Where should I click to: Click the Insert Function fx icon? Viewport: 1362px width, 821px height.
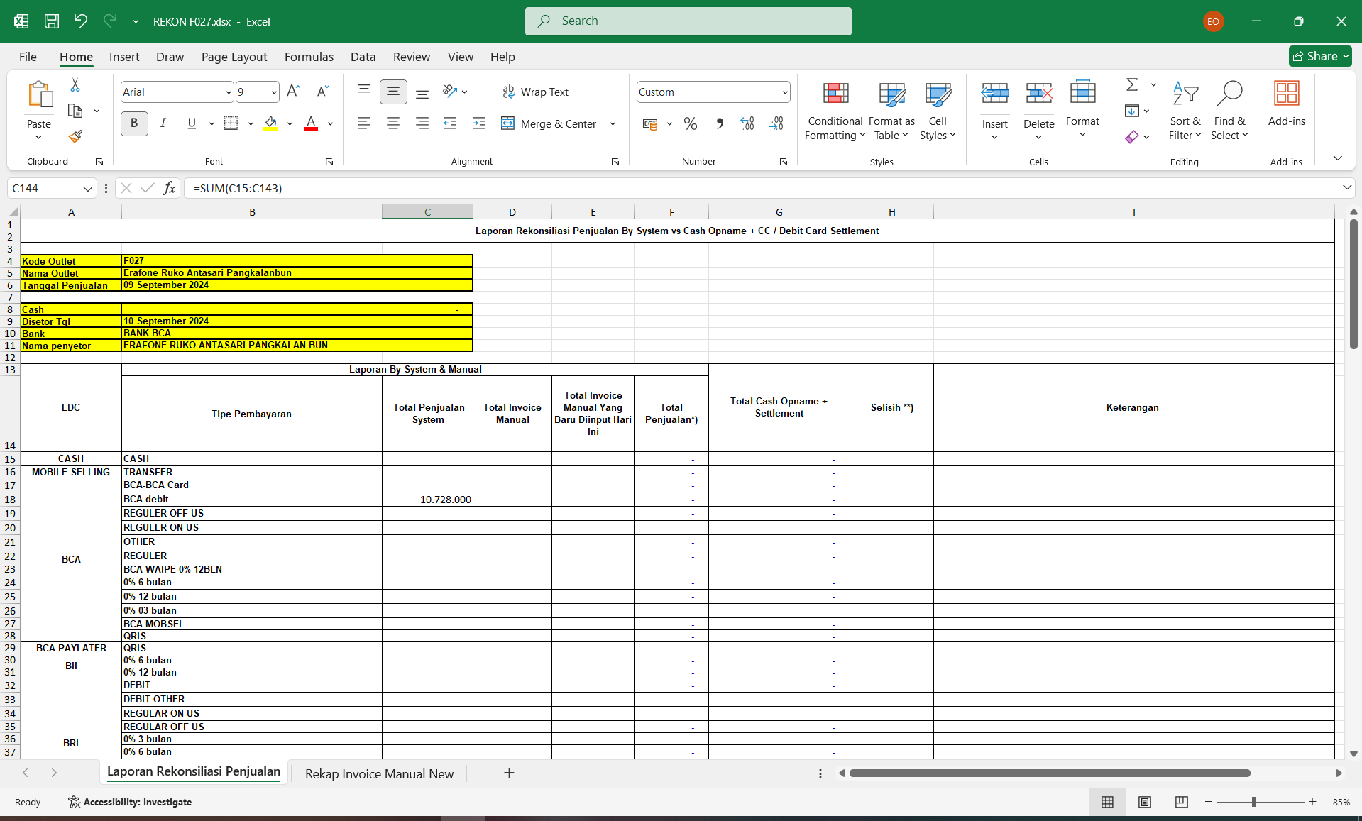(x=169, y=188)
